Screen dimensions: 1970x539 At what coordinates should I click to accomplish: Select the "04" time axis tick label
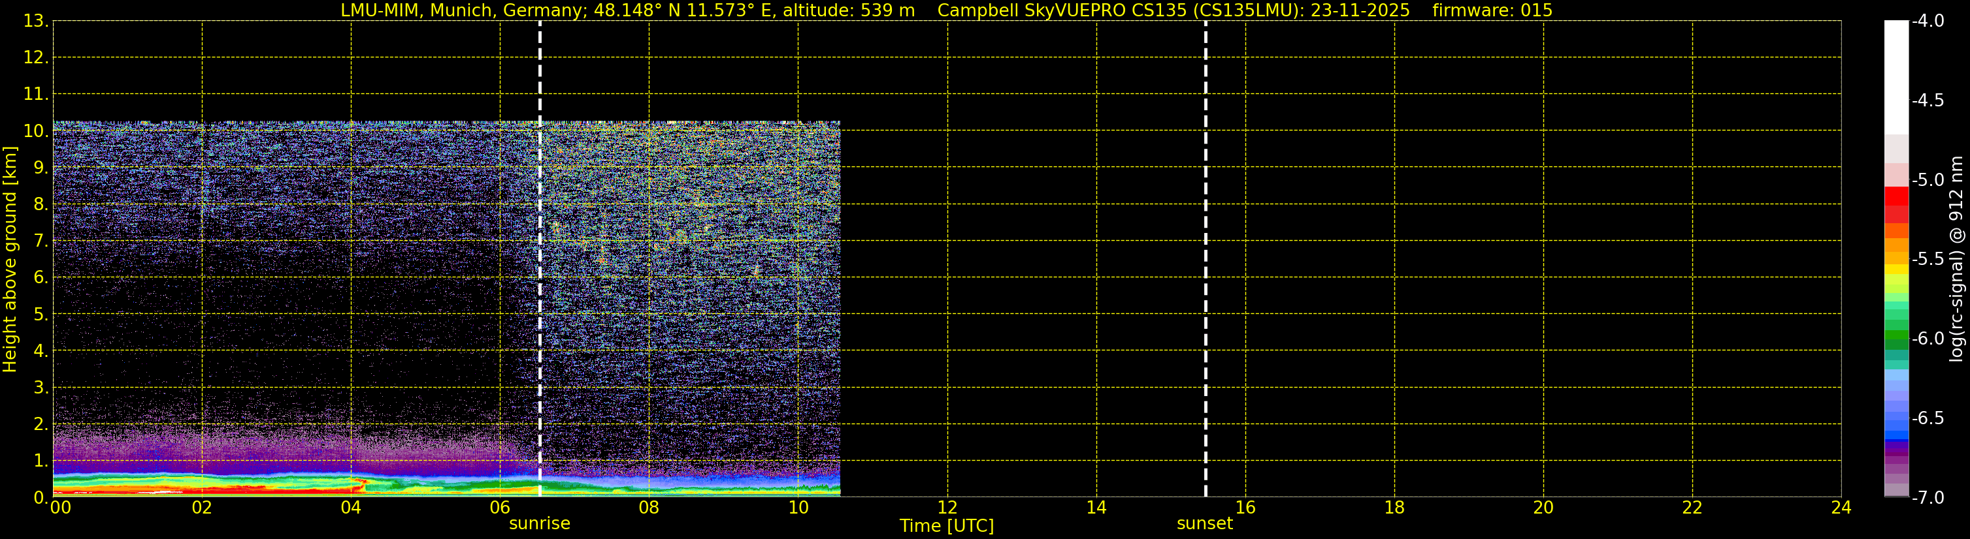[351, 508]
